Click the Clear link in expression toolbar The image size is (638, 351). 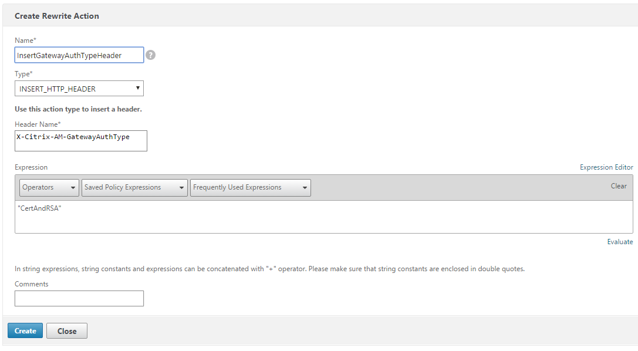pyautogui.click(x=619, y=186)
